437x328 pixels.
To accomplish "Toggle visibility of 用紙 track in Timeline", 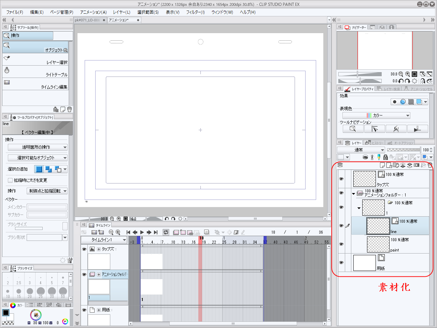I will pyautogui.click(x=84, y=310).
